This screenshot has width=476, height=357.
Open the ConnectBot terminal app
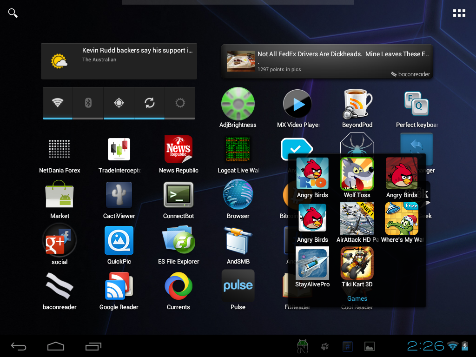pos(178,195)
